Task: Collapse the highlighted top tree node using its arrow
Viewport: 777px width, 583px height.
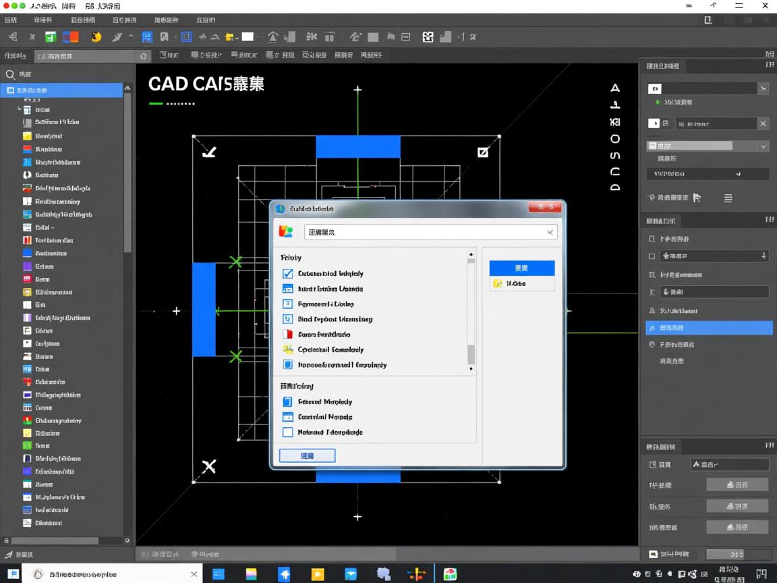Action: tap(128, 90)
